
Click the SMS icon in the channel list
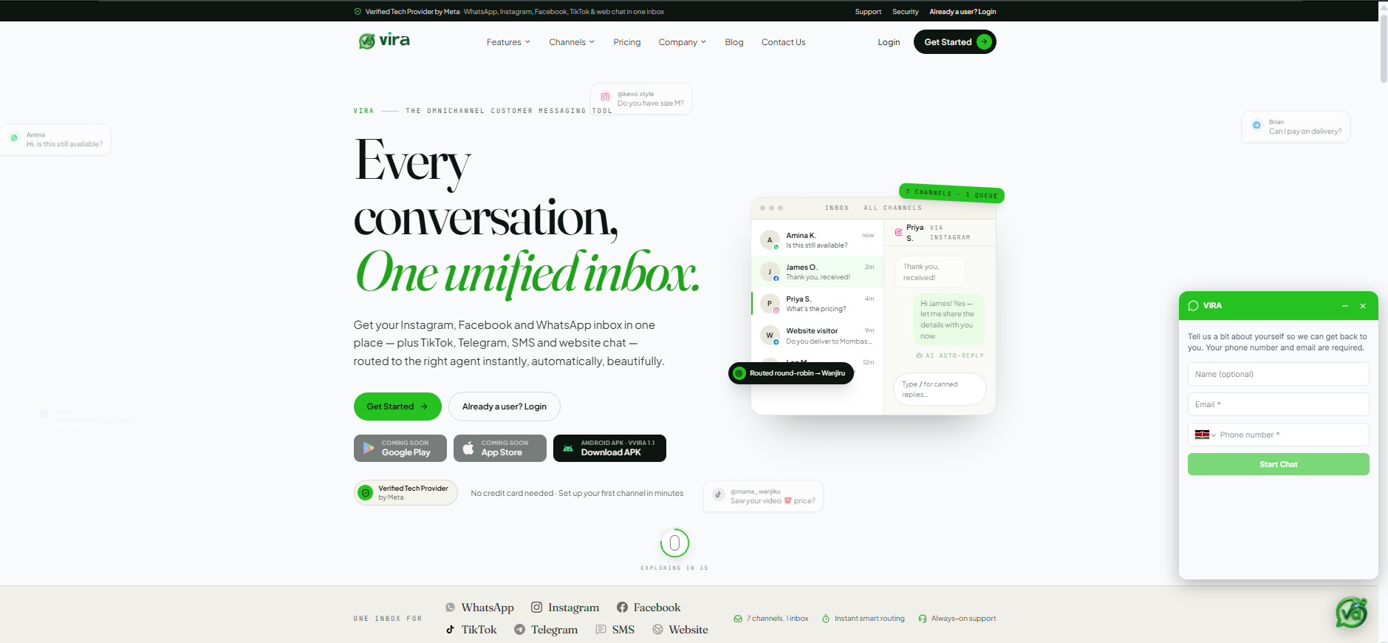coord(601,630)
